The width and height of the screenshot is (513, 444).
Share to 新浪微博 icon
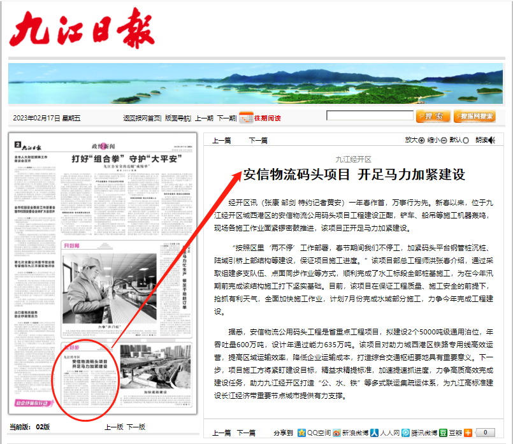tap(336, 433)
